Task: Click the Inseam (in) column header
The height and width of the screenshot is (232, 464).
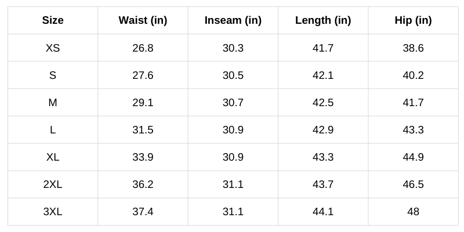Action: coord(233,20)
